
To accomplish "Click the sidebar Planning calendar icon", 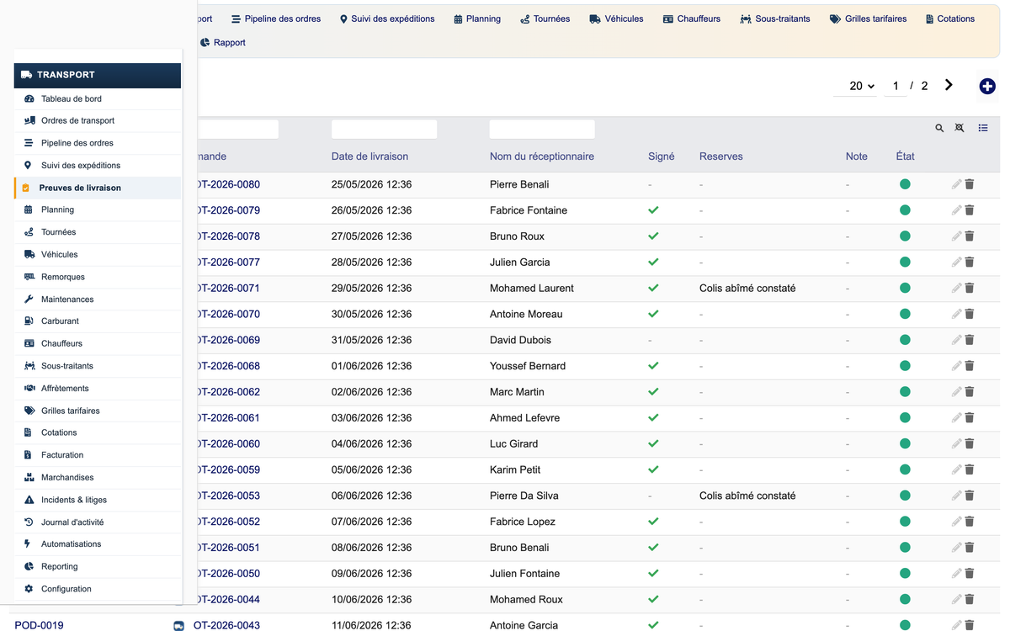I will coord(29,209).
